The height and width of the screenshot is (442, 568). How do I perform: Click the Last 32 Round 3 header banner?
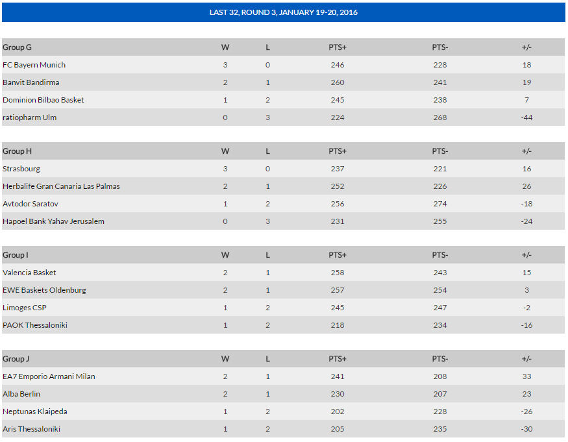283,12
